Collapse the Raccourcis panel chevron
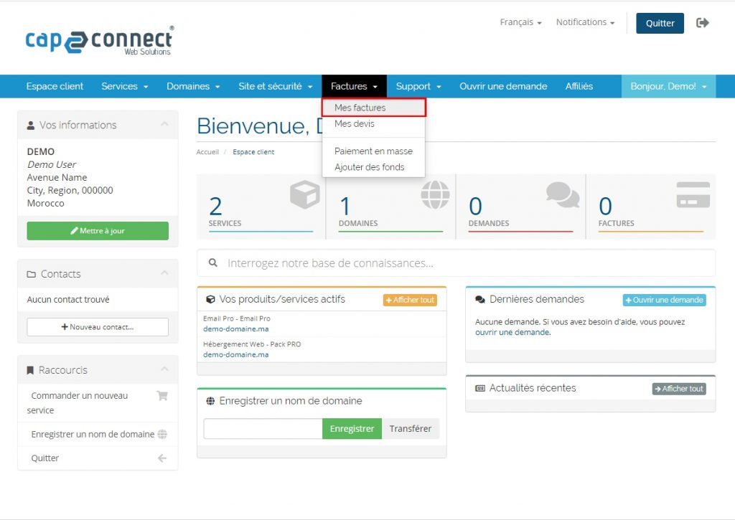 click(x=164, y=369)
